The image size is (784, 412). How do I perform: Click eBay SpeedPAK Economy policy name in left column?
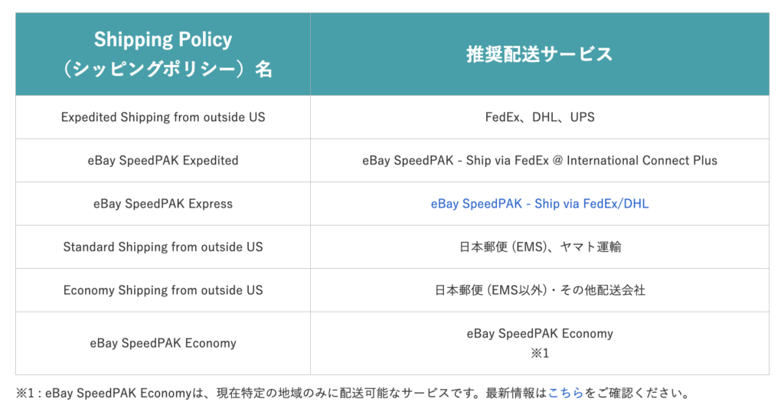coord(163,343)
